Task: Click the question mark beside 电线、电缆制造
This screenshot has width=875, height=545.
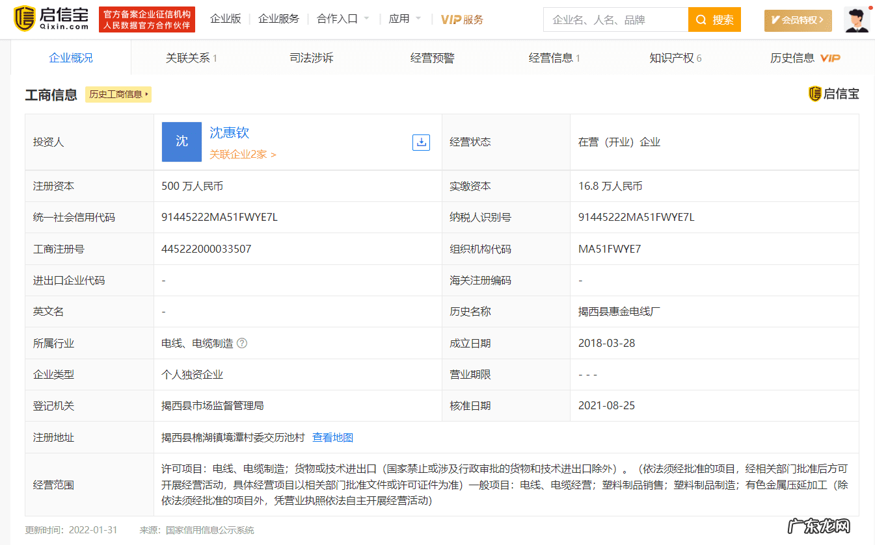Action: (x=241, y=343)
